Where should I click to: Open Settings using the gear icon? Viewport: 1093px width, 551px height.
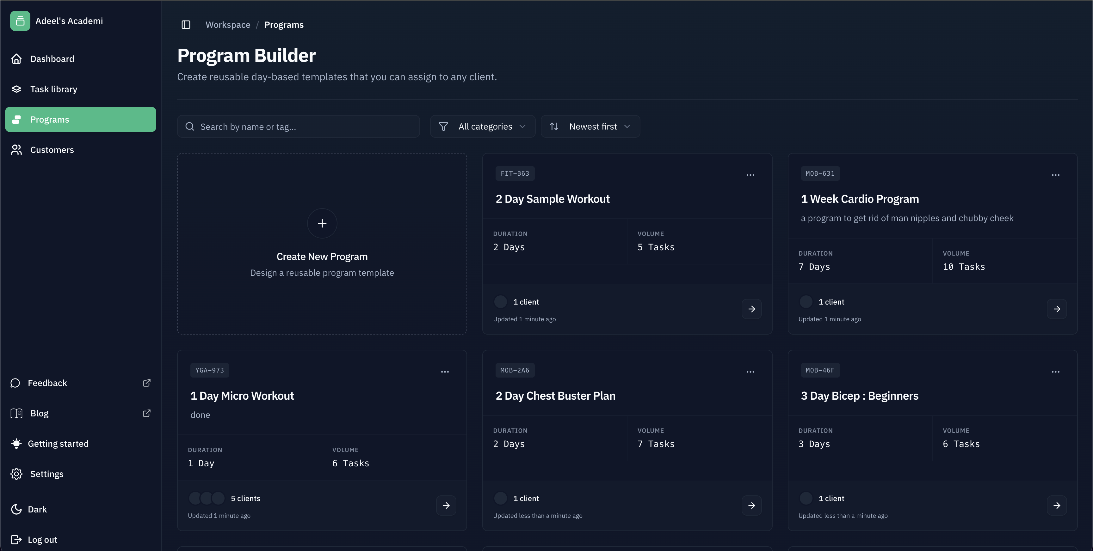(x=16, y=474)
